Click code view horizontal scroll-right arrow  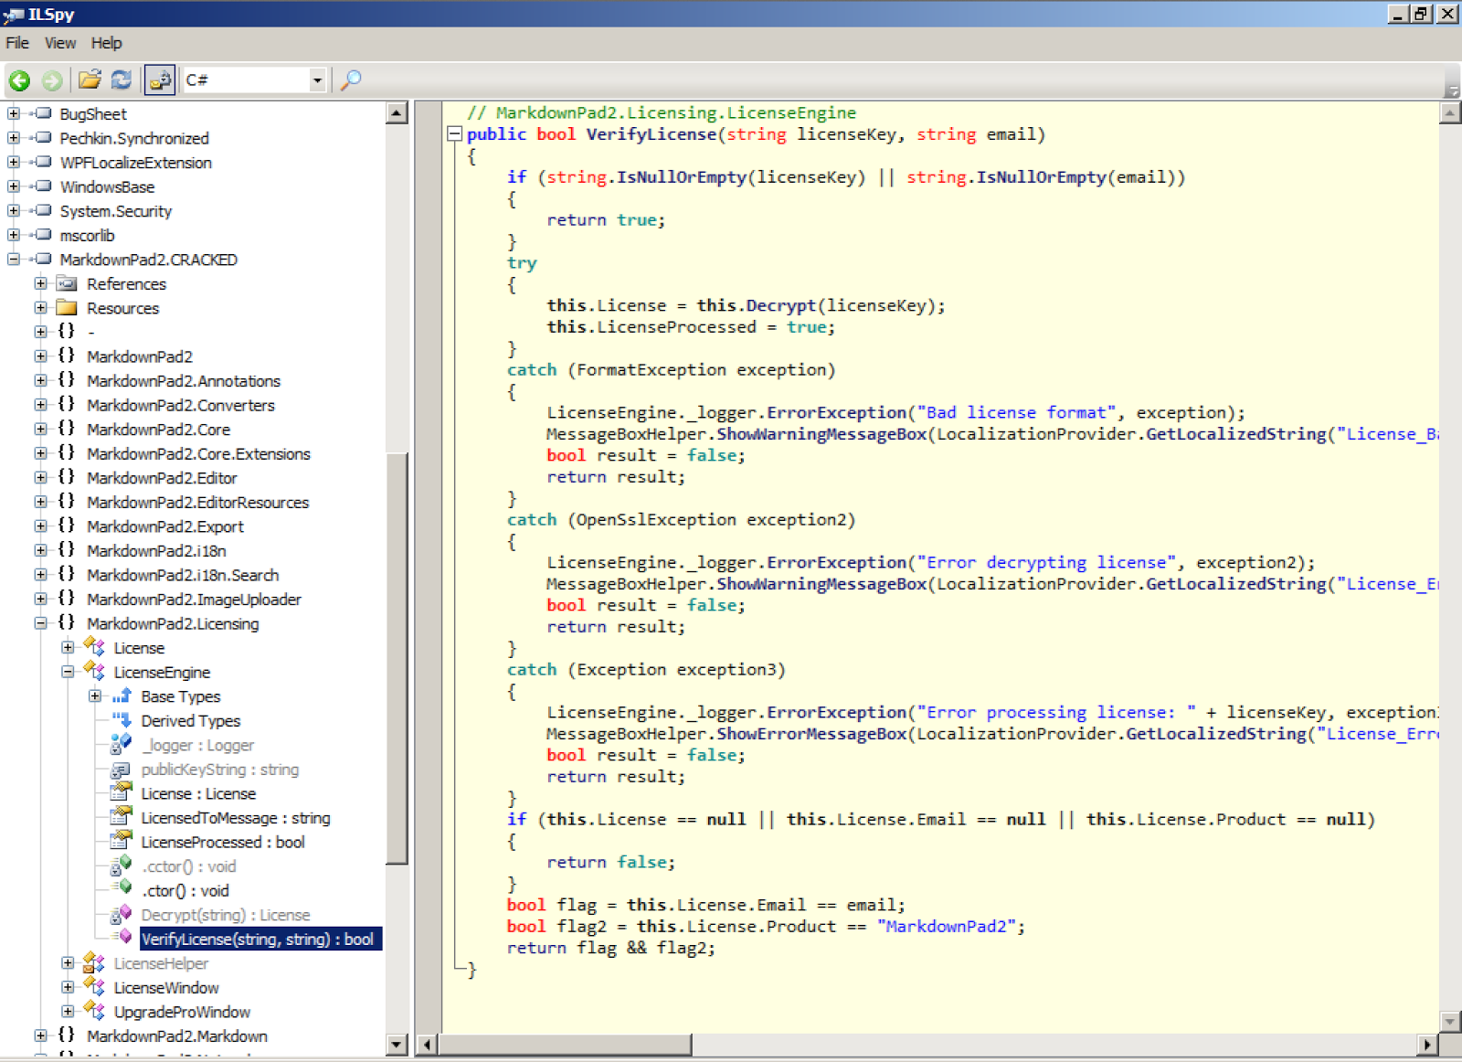click(1427, 1044)
